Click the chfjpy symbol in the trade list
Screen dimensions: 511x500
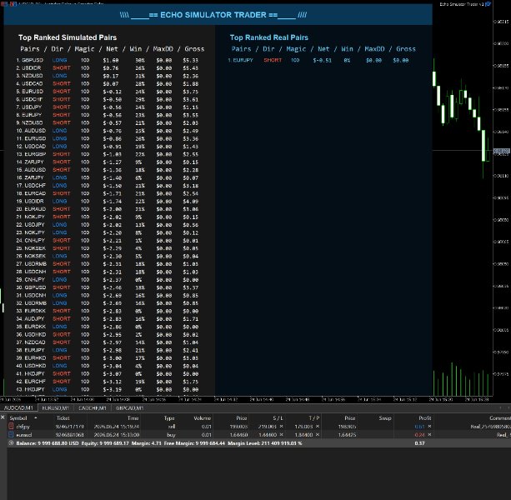click(23, 427)
